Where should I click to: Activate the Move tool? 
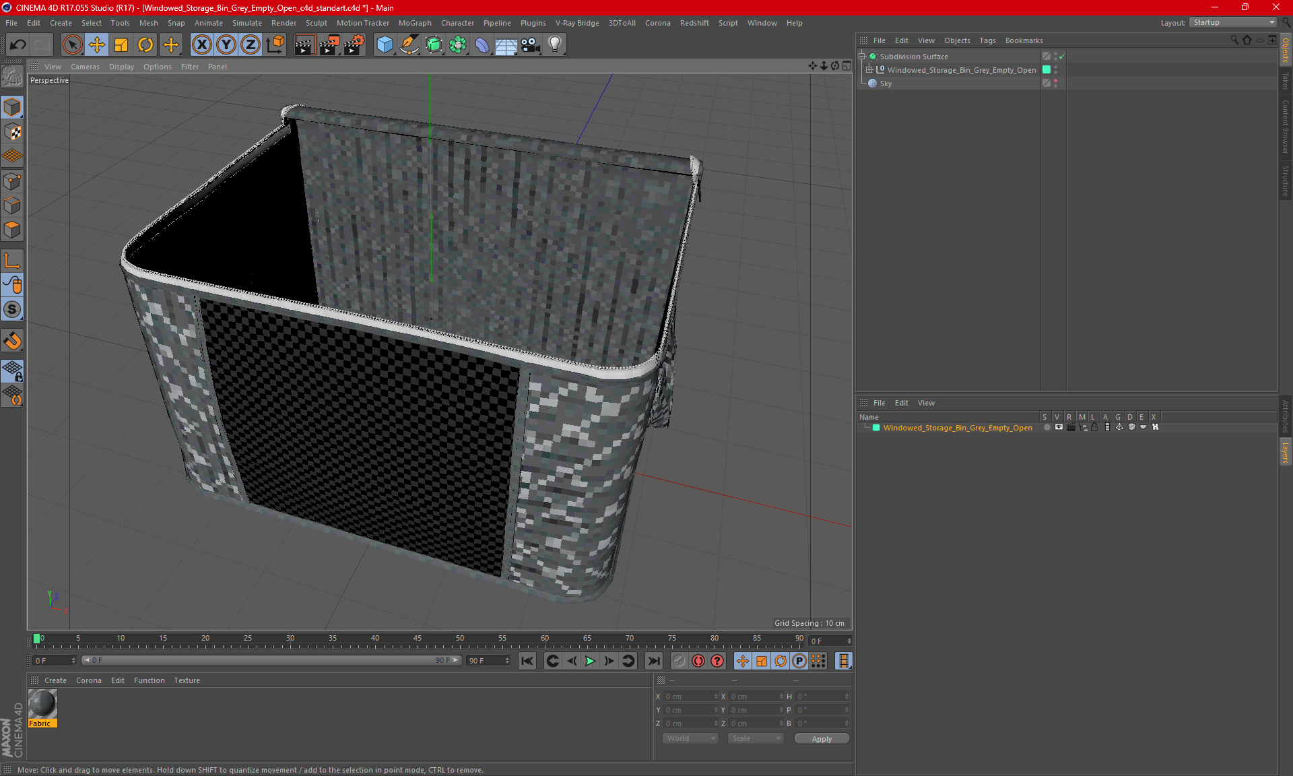coord(97,45)
